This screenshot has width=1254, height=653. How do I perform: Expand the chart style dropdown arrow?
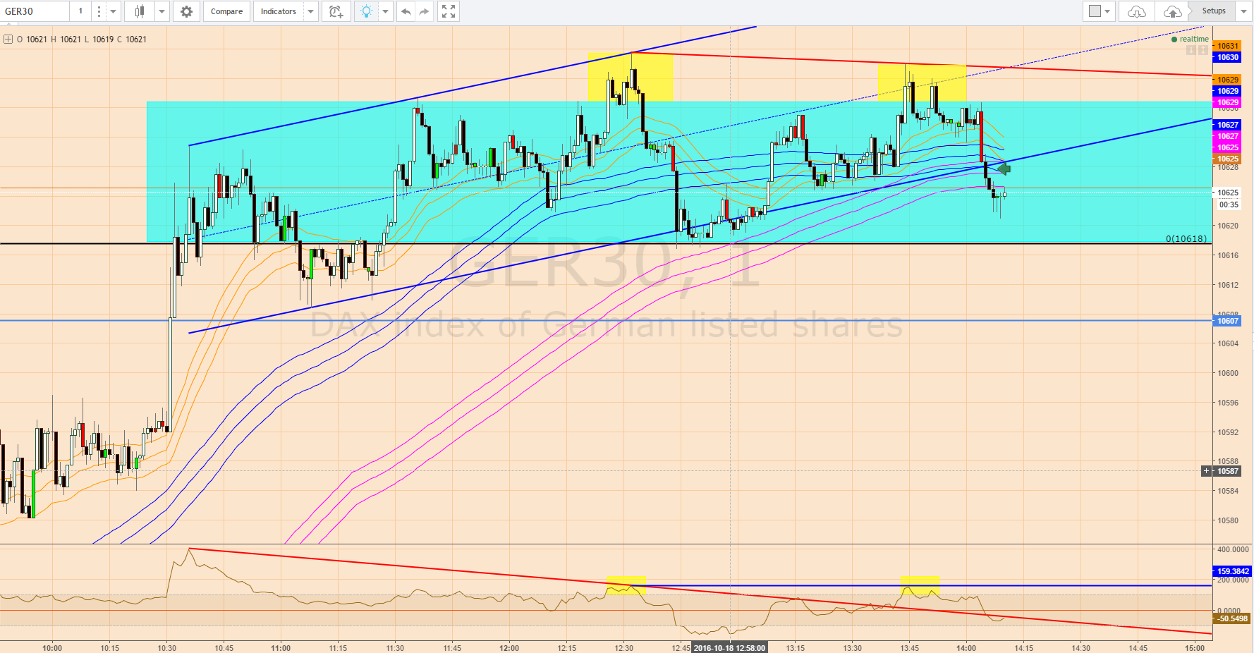[162, 11]
